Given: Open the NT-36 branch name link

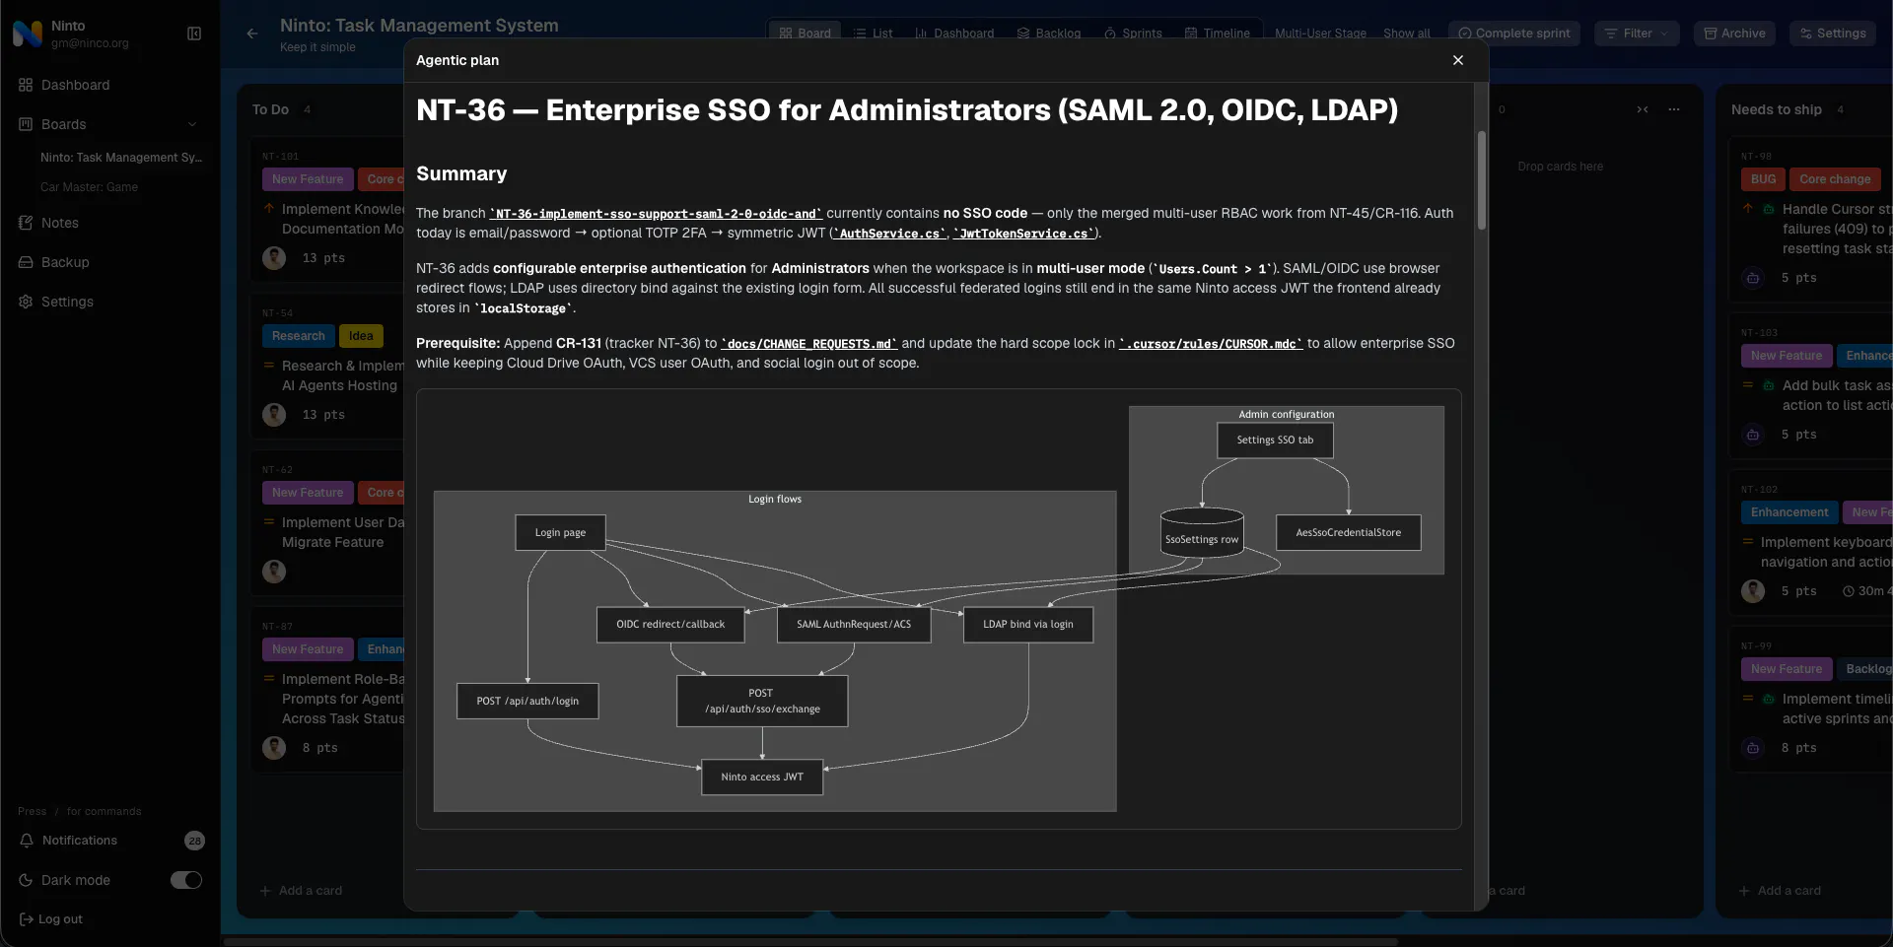Looking at the screenshot, I should point(656,214).
